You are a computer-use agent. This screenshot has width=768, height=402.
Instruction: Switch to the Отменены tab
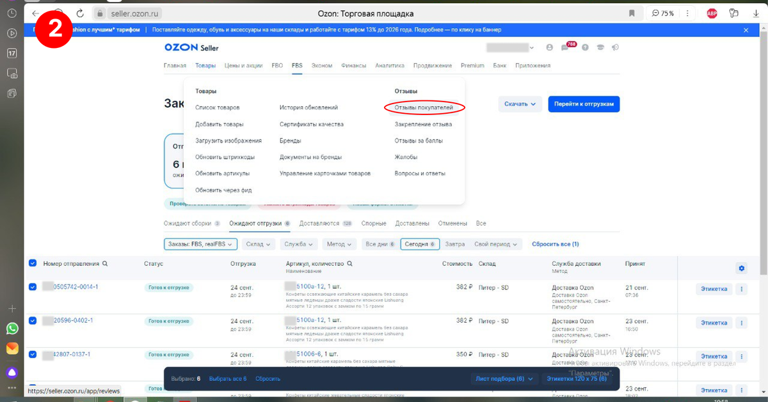point(452,224)
